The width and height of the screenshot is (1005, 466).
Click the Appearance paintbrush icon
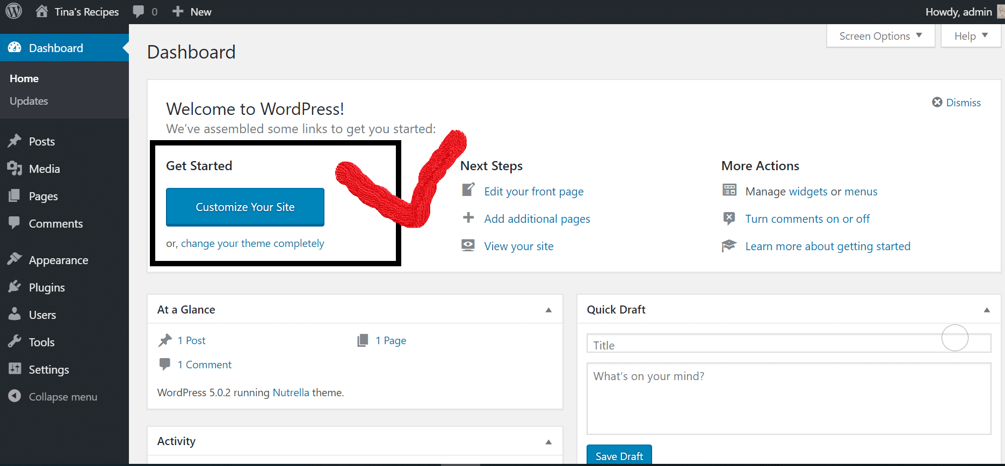(x=15, y=259)
